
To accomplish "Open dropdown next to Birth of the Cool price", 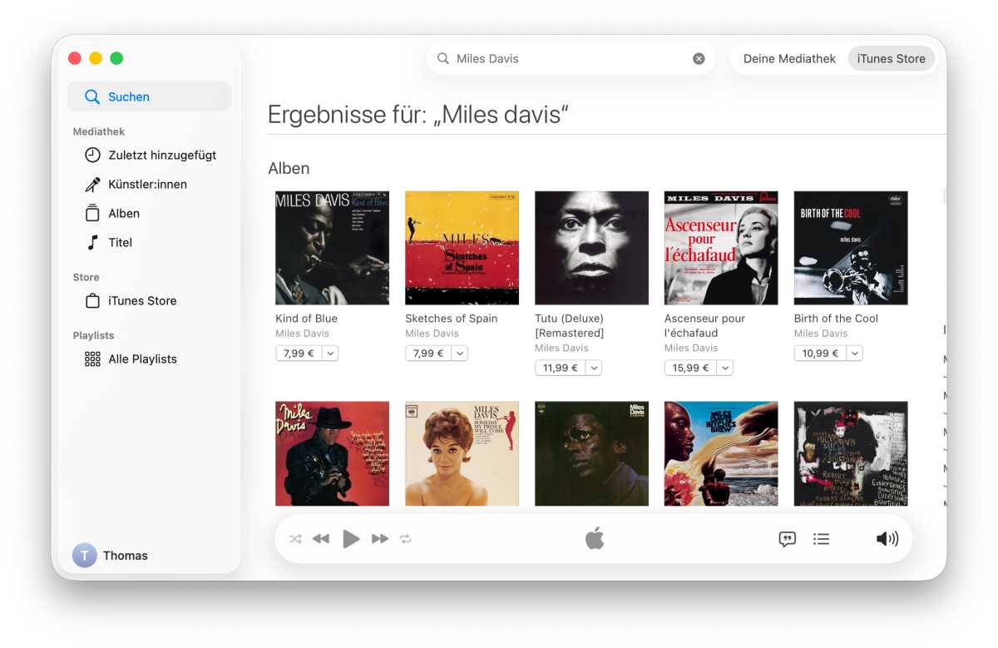I will 854,354.
